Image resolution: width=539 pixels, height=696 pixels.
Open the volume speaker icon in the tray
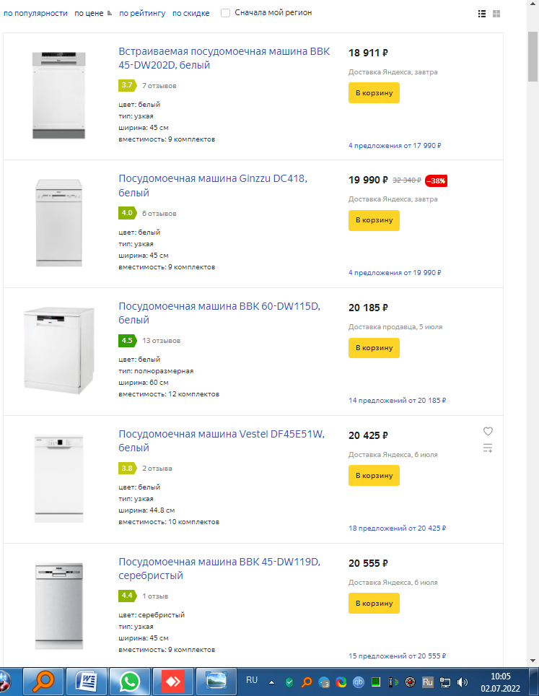pyautogui.click(x=463, y=682)
